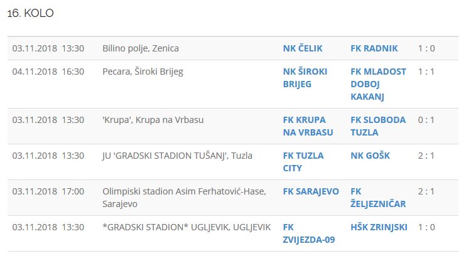
Task: Click the 1 : 0 score for NK Čelik match
Action: pos(426,48)
